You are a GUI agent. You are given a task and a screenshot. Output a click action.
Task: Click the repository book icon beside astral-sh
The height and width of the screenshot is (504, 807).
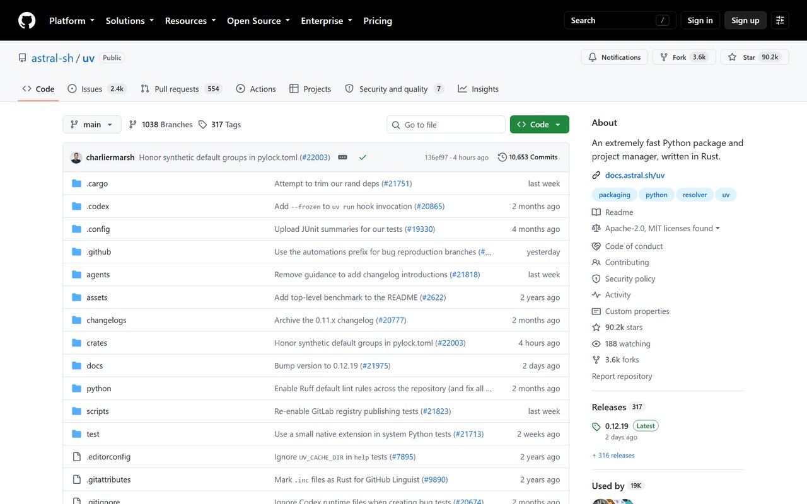23,57
